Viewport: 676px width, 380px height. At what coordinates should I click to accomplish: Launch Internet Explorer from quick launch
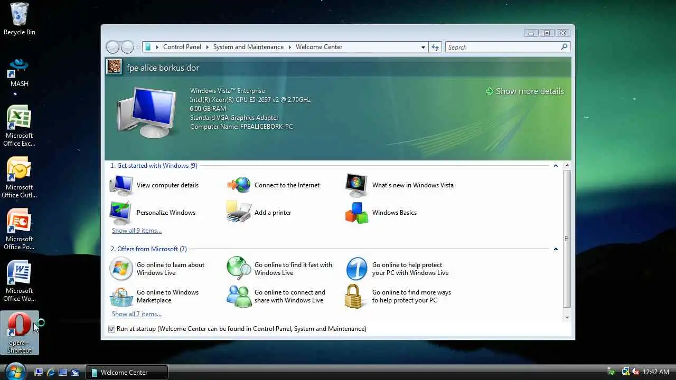(x=51, y=372)
